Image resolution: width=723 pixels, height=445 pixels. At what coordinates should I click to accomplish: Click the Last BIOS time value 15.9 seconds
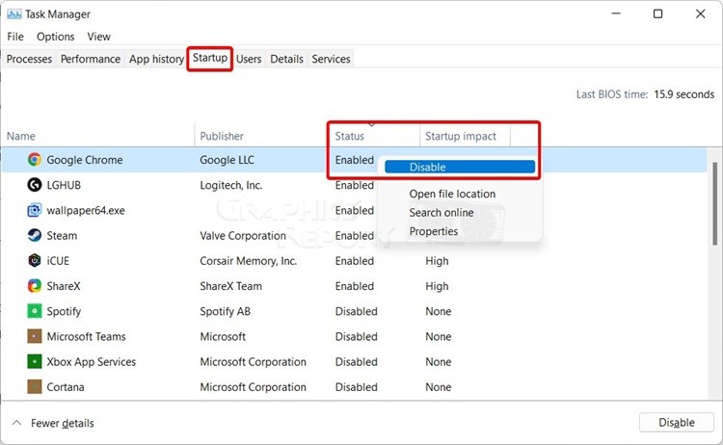(x=683, y=94)
